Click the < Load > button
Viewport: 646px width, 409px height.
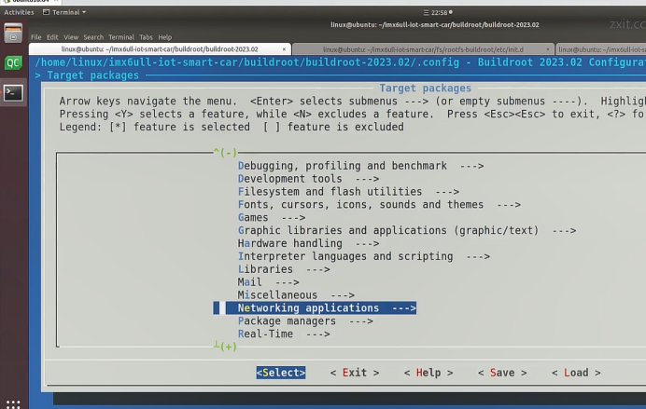coord(576,373)
